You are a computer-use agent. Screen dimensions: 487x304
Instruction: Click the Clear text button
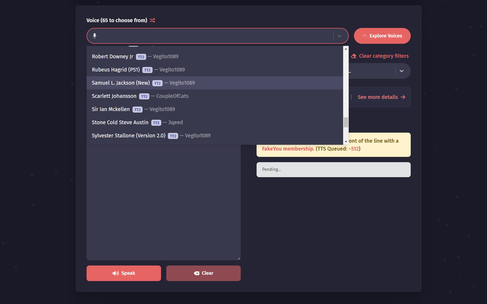(x=204, y=273)
